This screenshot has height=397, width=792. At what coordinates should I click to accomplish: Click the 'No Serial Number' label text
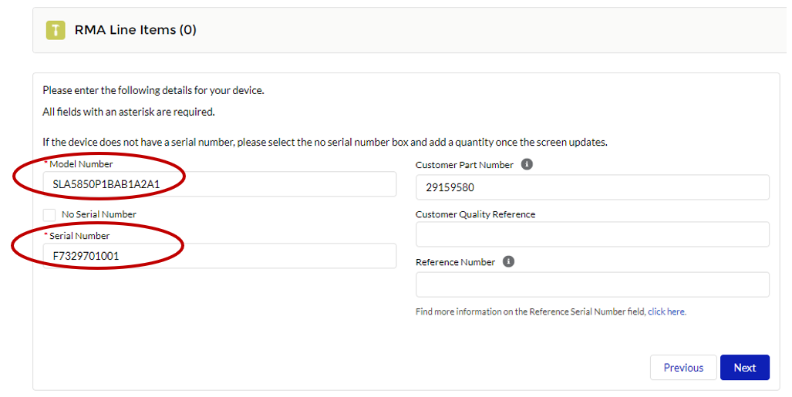(99, 214)
